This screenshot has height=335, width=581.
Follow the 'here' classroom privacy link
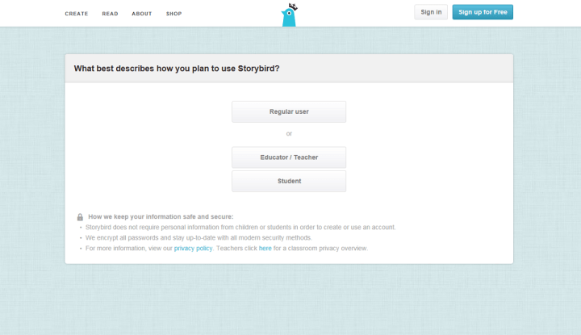pos(265,249)
